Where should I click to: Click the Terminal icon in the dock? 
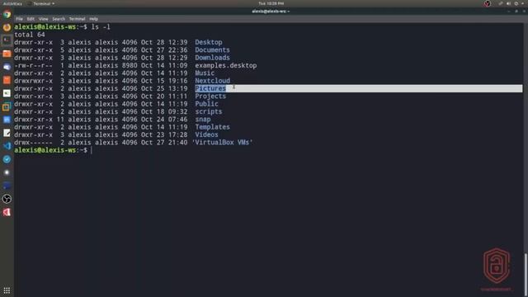(7, 40)
